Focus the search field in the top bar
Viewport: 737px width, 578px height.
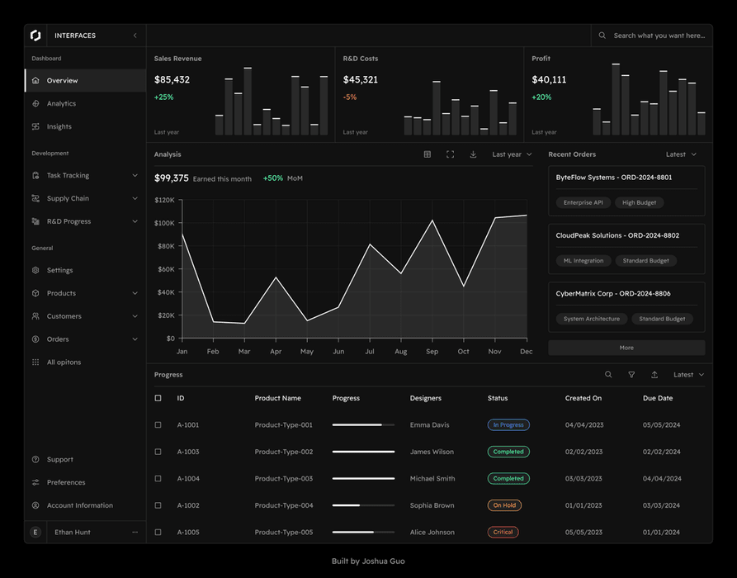(659, 36)
